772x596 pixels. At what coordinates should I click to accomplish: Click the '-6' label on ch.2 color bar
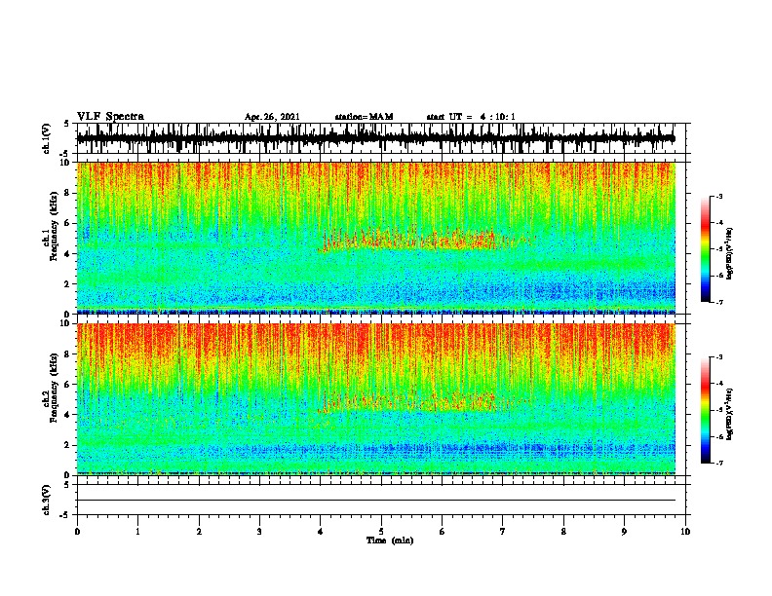point(718,436)
